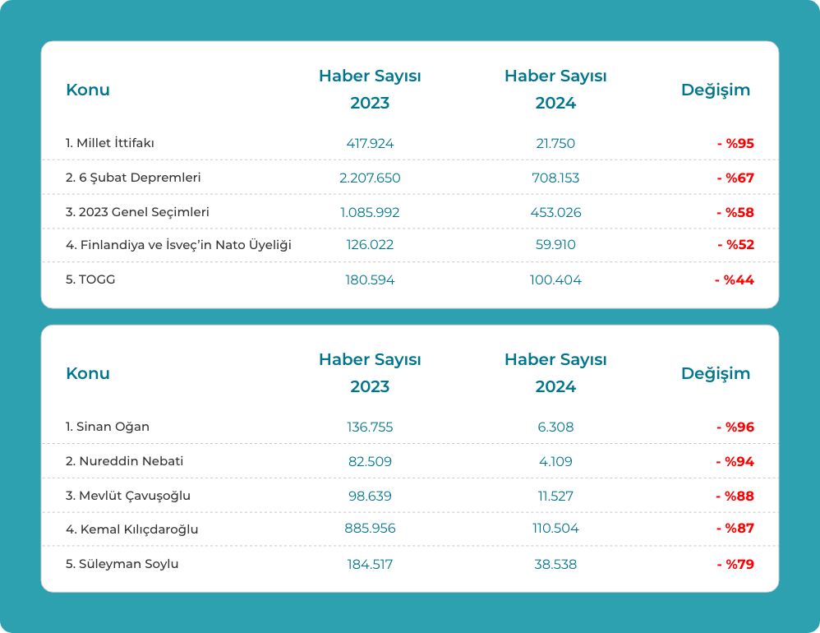
Task: Click the -%79 change for Süleyman Soylu
Action: (735, 565)
